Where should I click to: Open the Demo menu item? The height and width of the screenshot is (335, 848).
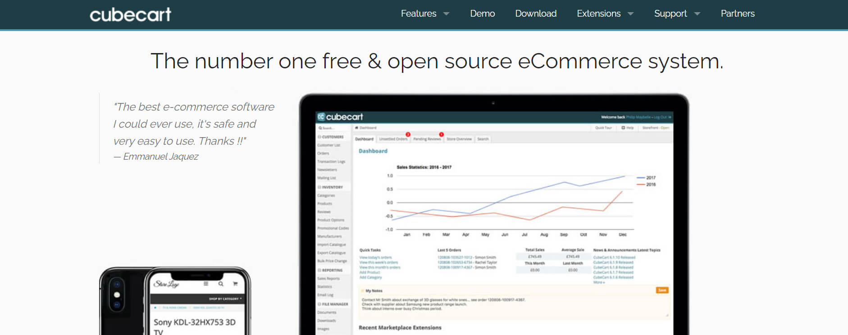(x=482, y=13)
